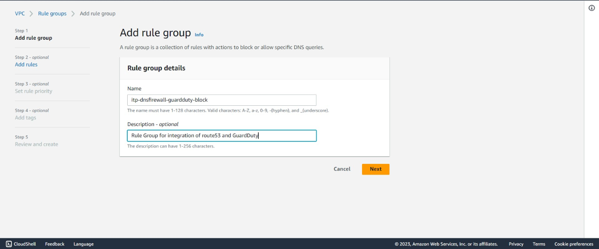The image size is (599, 249).
Task: Open Cookie preferences in the footer
Action: 573,244
